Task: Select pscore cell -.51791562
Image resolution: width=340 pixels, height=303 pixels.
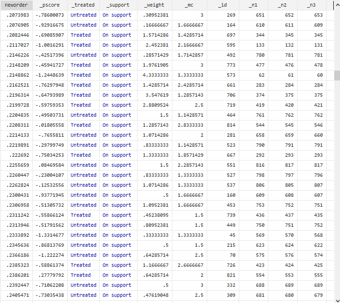Action: click(x=50, y=225)
